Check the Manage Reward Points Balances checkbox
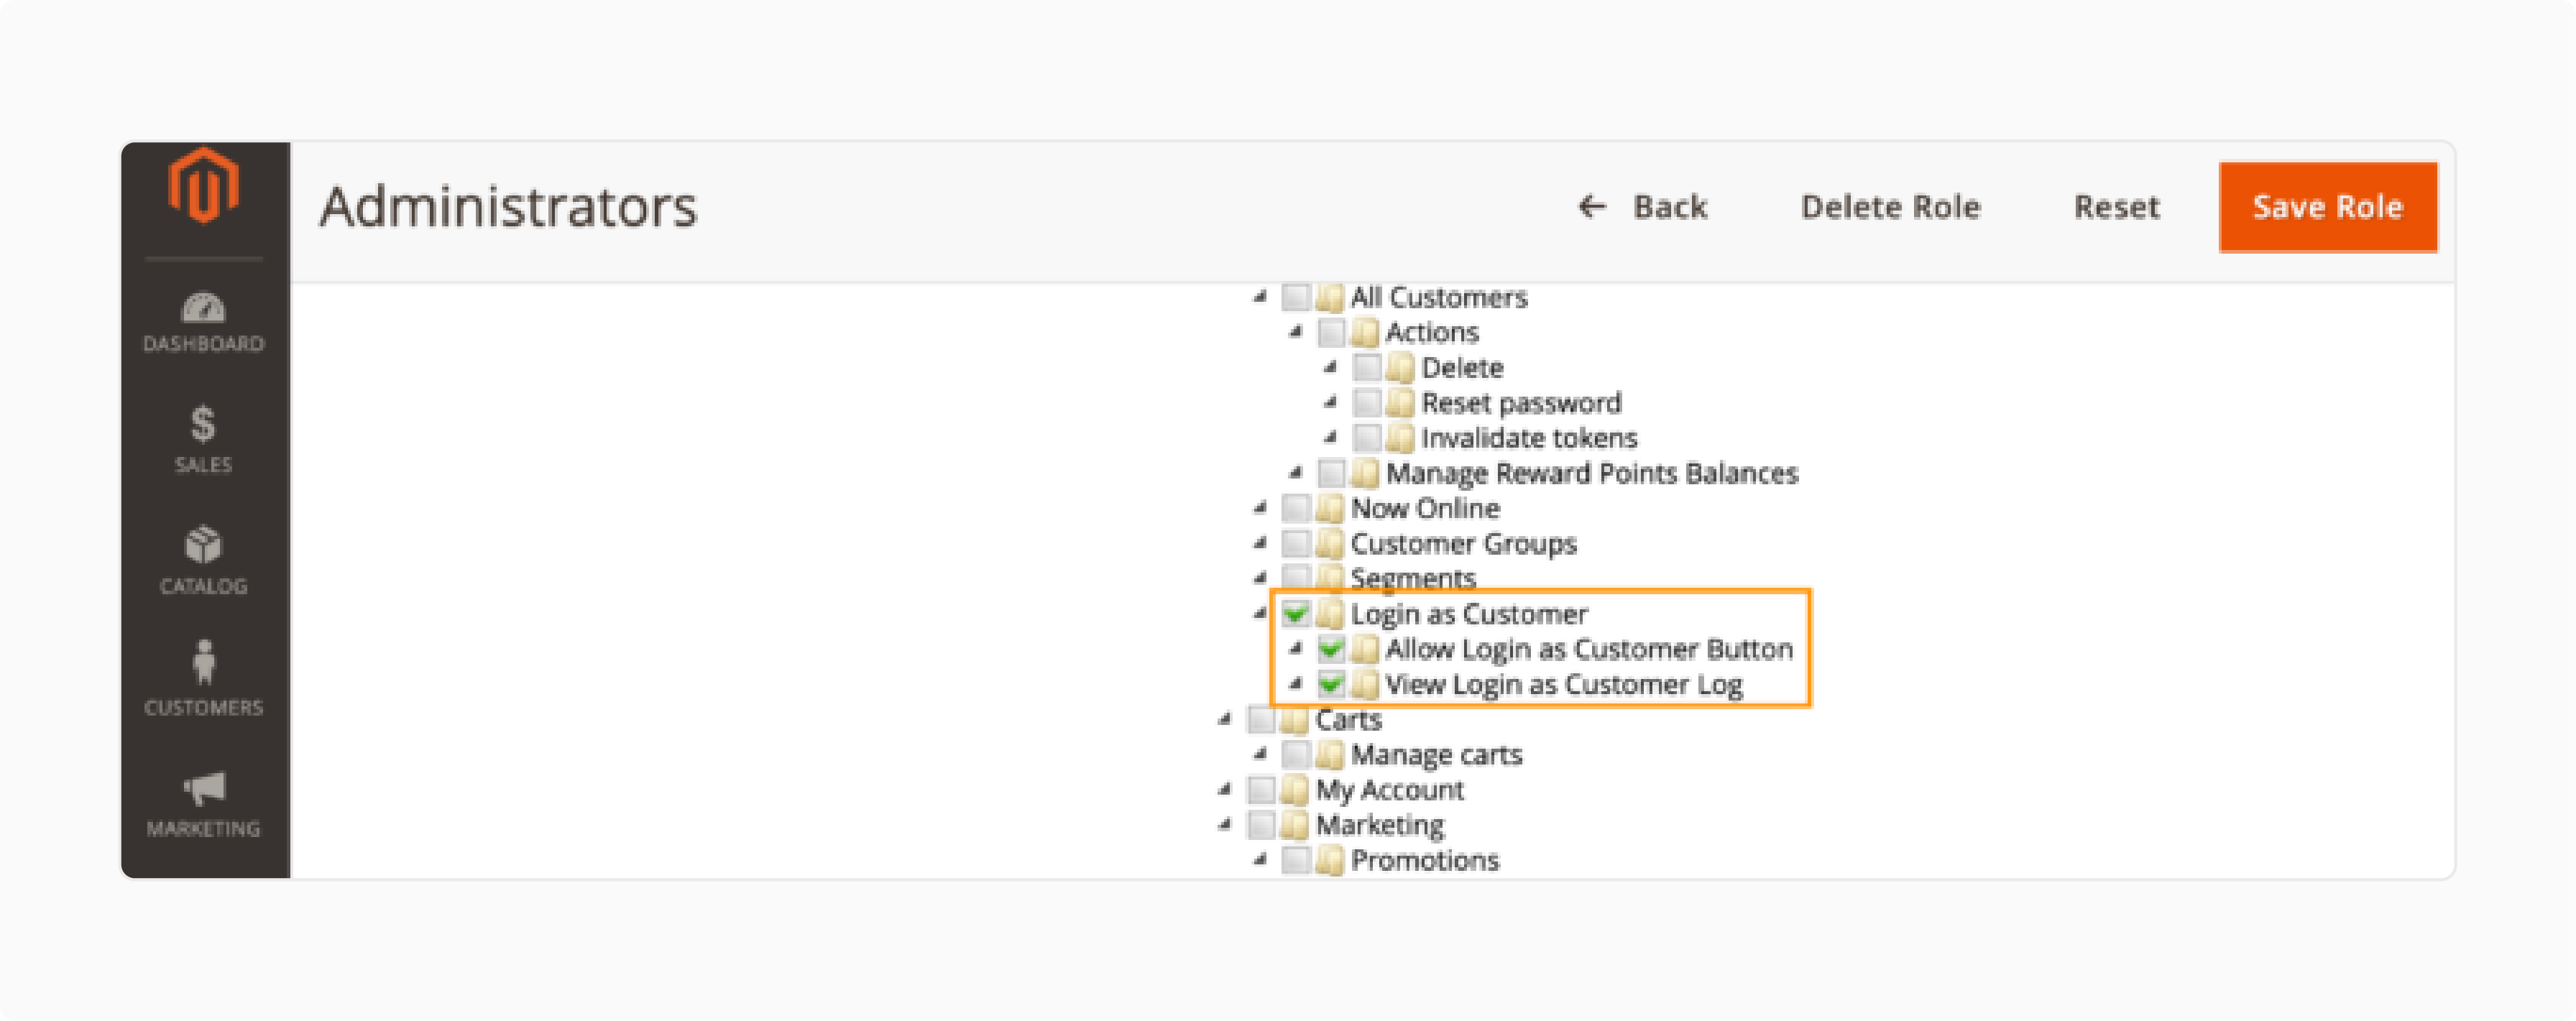 coord(1331,473)
